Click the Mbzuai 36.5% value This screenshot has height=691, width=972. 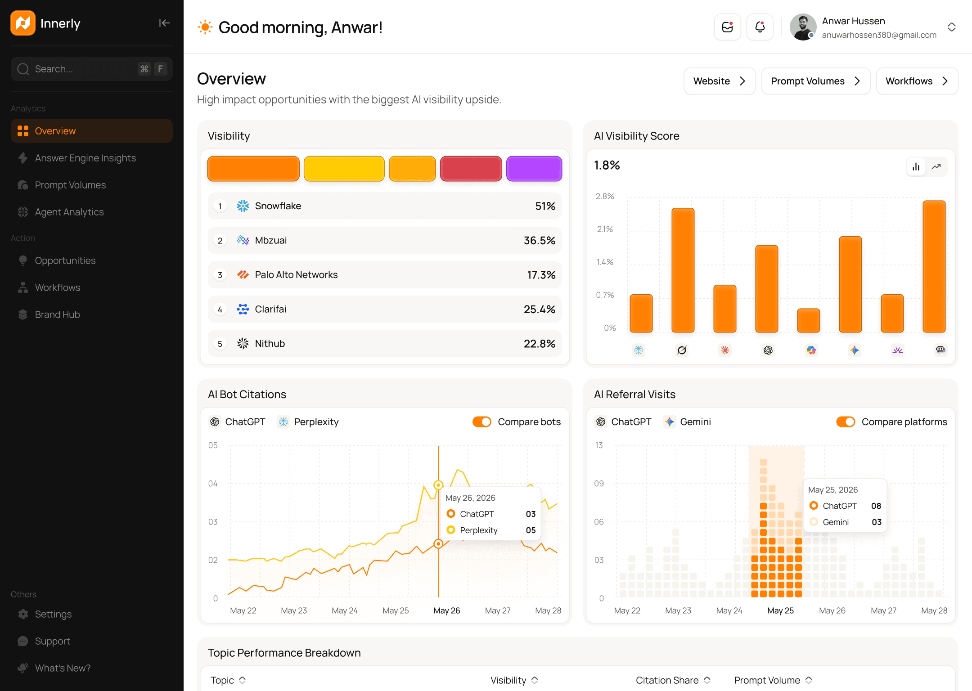(540, 240)
